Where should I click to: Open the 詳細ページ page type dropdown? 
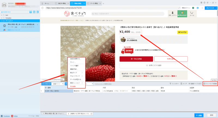tap(57, 84)
